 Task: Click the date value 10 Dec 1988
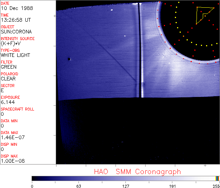pyautogui.click(x=13, y=8)
